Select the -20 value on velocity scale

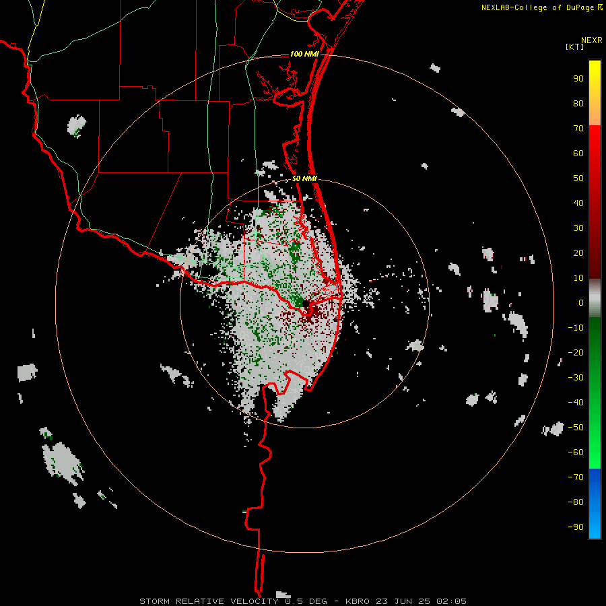576,352
